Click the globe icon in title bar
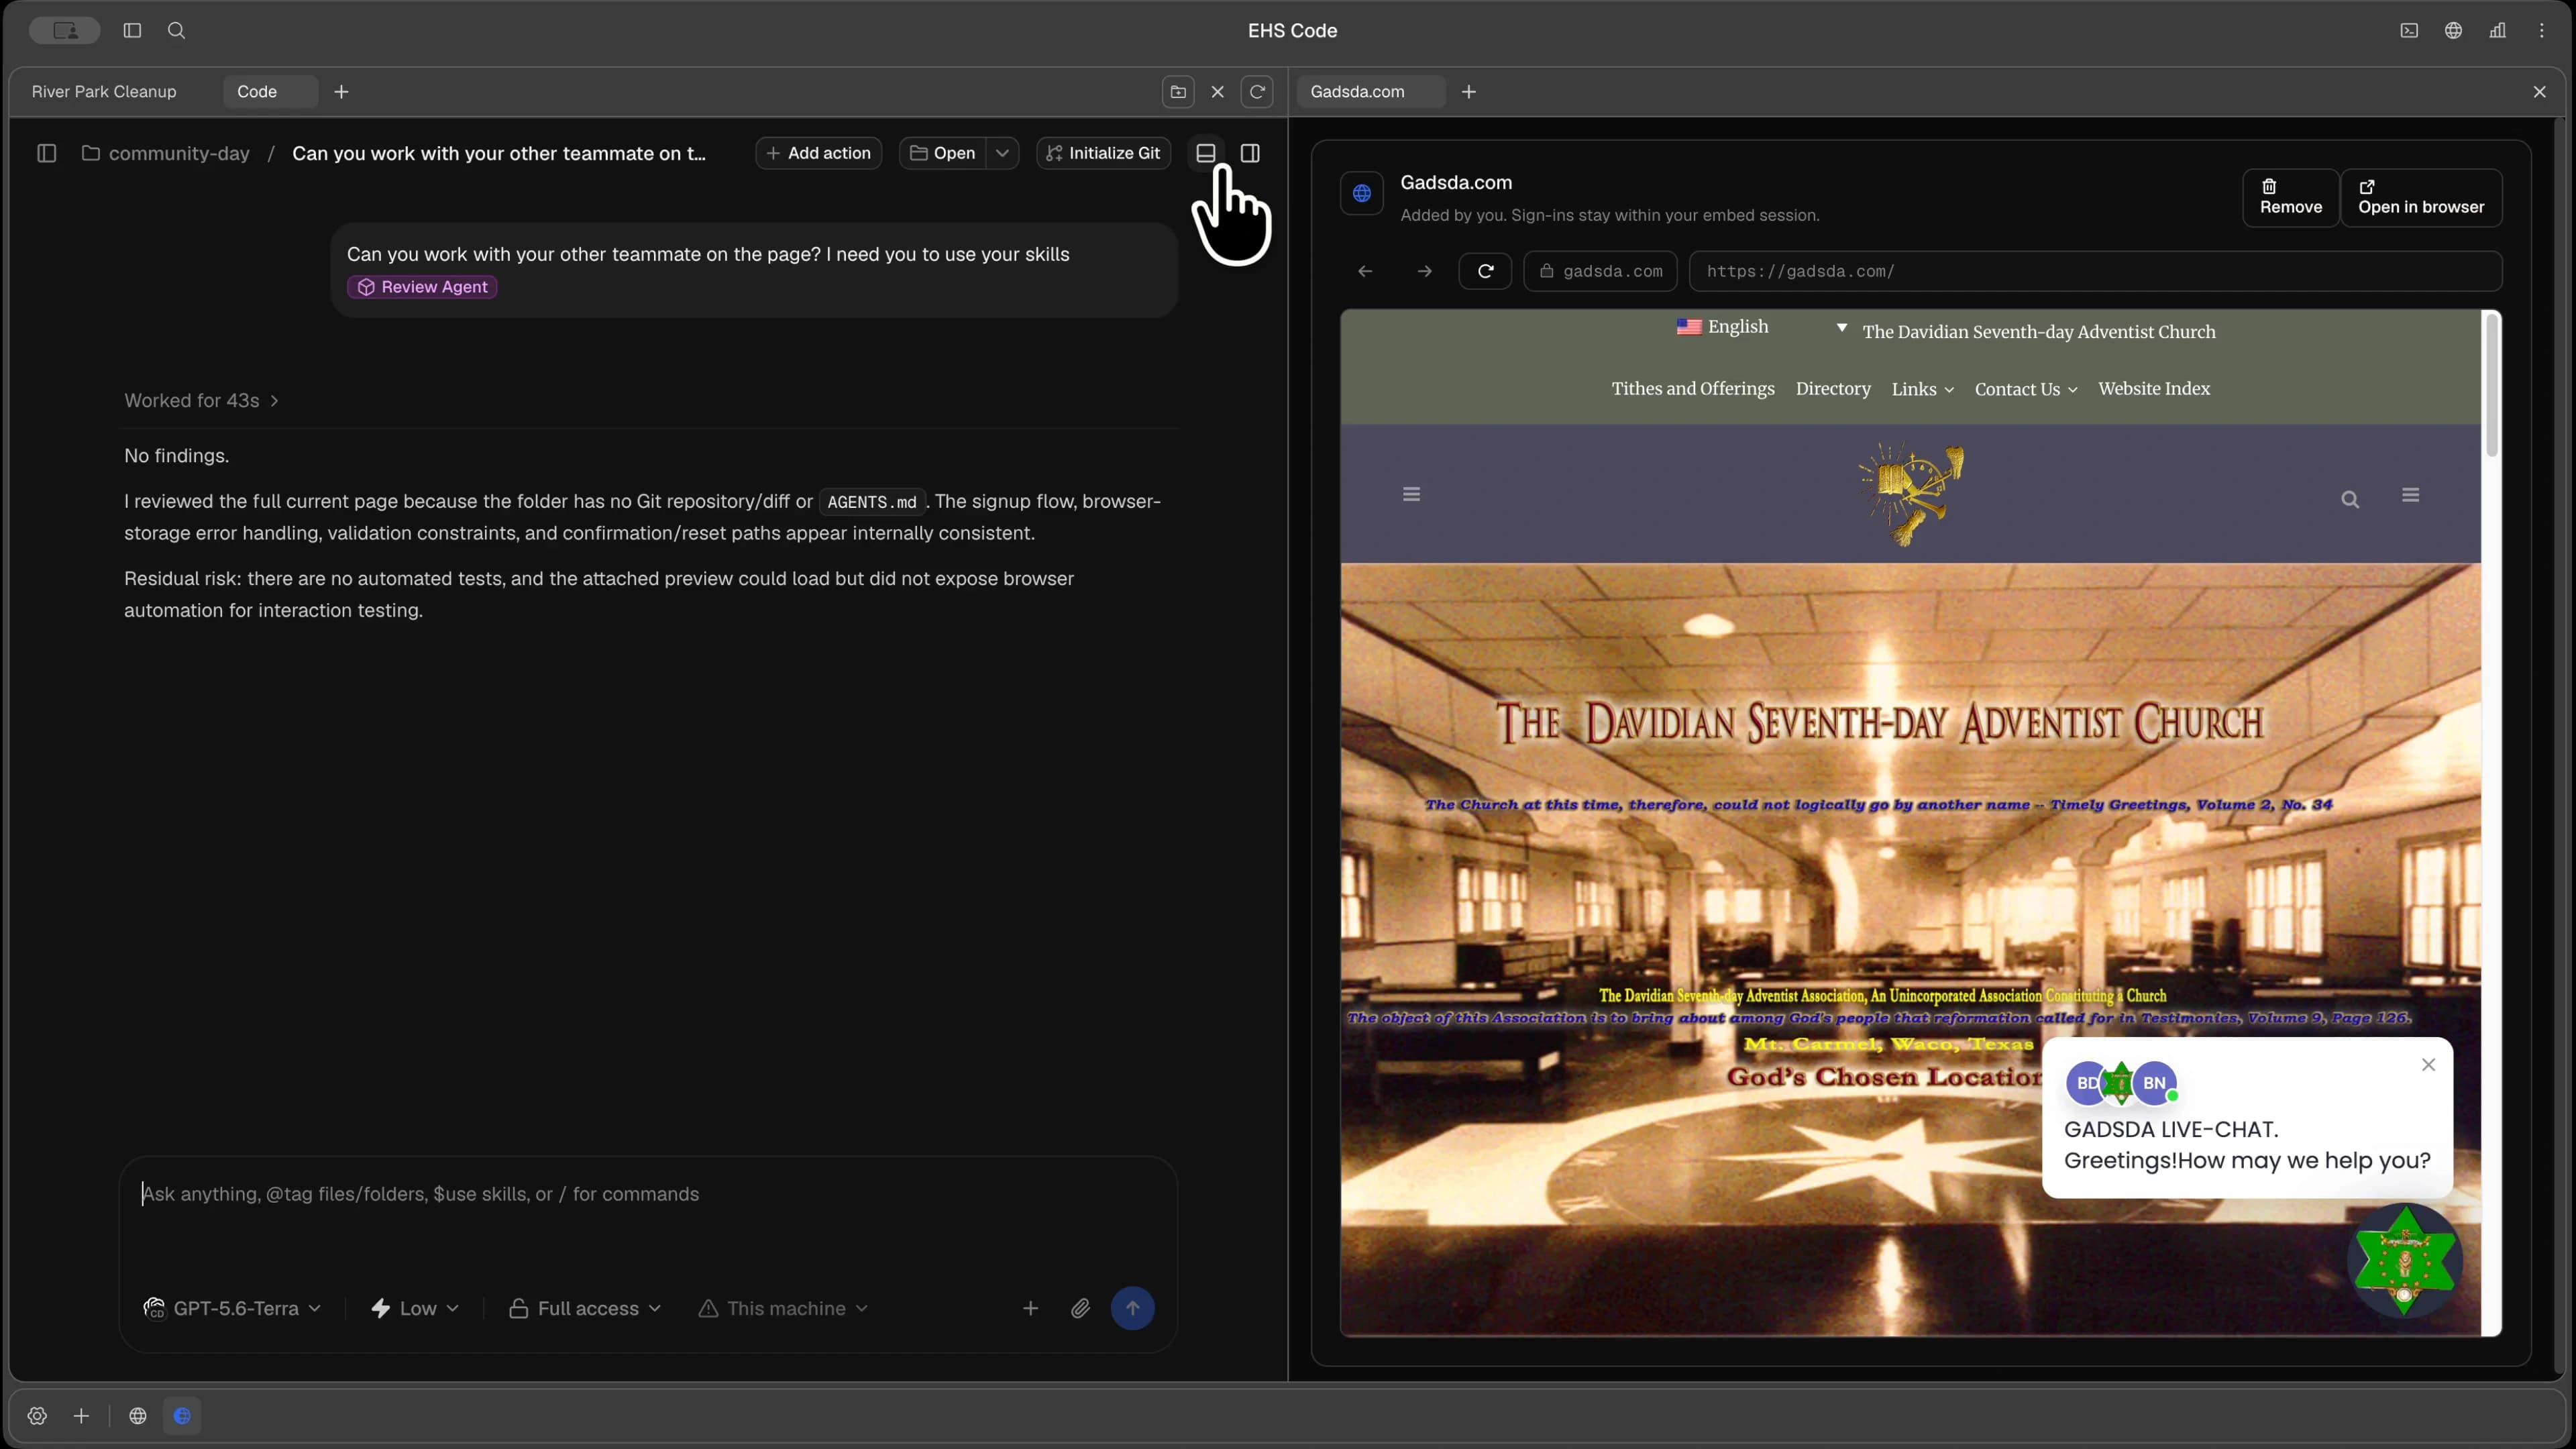The width and height of the screenshot is (2576, 1449). click(x=2453, y=30)
